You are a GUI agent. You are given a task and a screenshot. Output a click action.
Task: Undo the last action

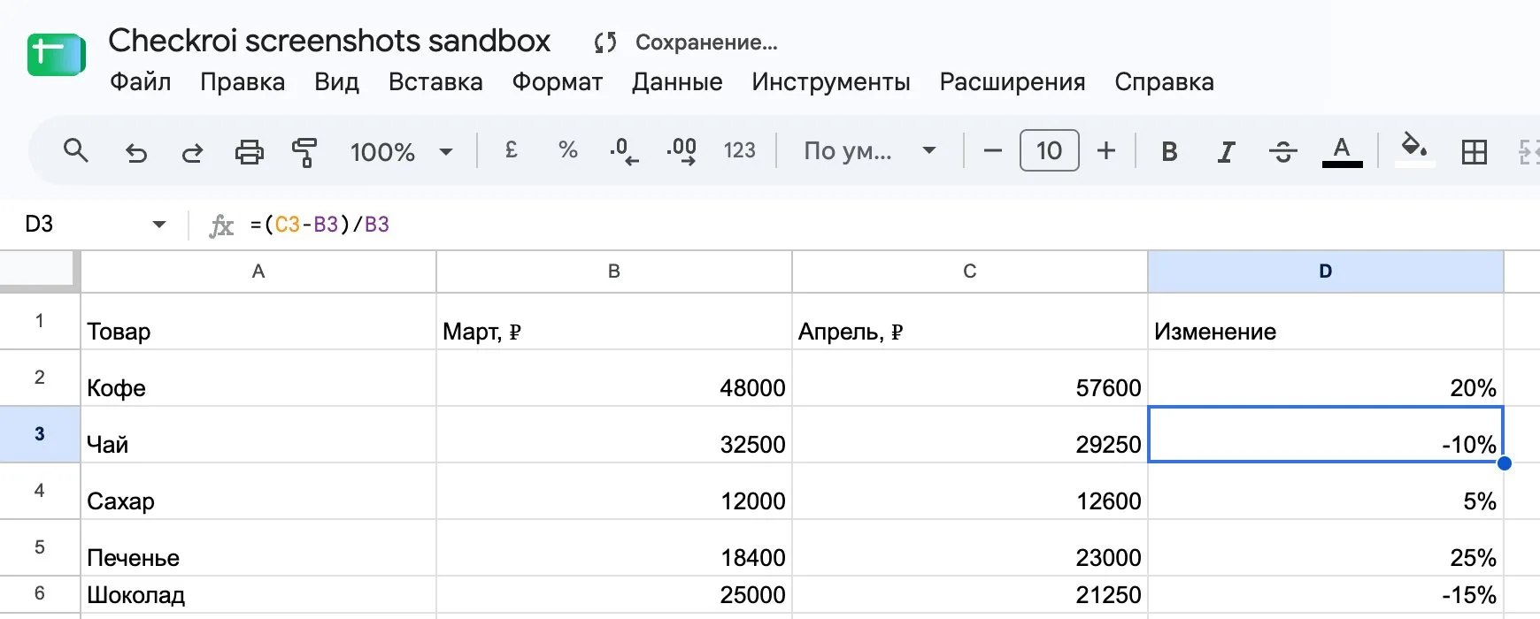coord(135,152)
